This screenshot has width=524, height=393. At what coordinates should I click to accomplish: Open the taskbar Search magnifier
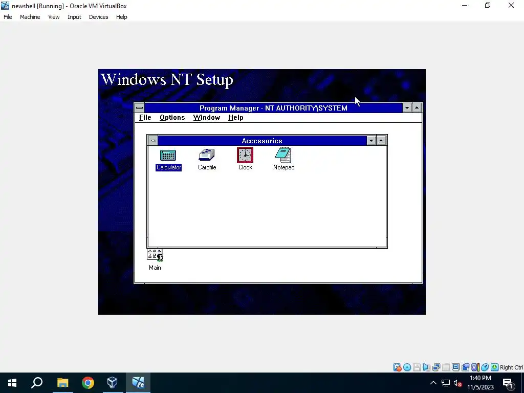[x=37, y=383]
